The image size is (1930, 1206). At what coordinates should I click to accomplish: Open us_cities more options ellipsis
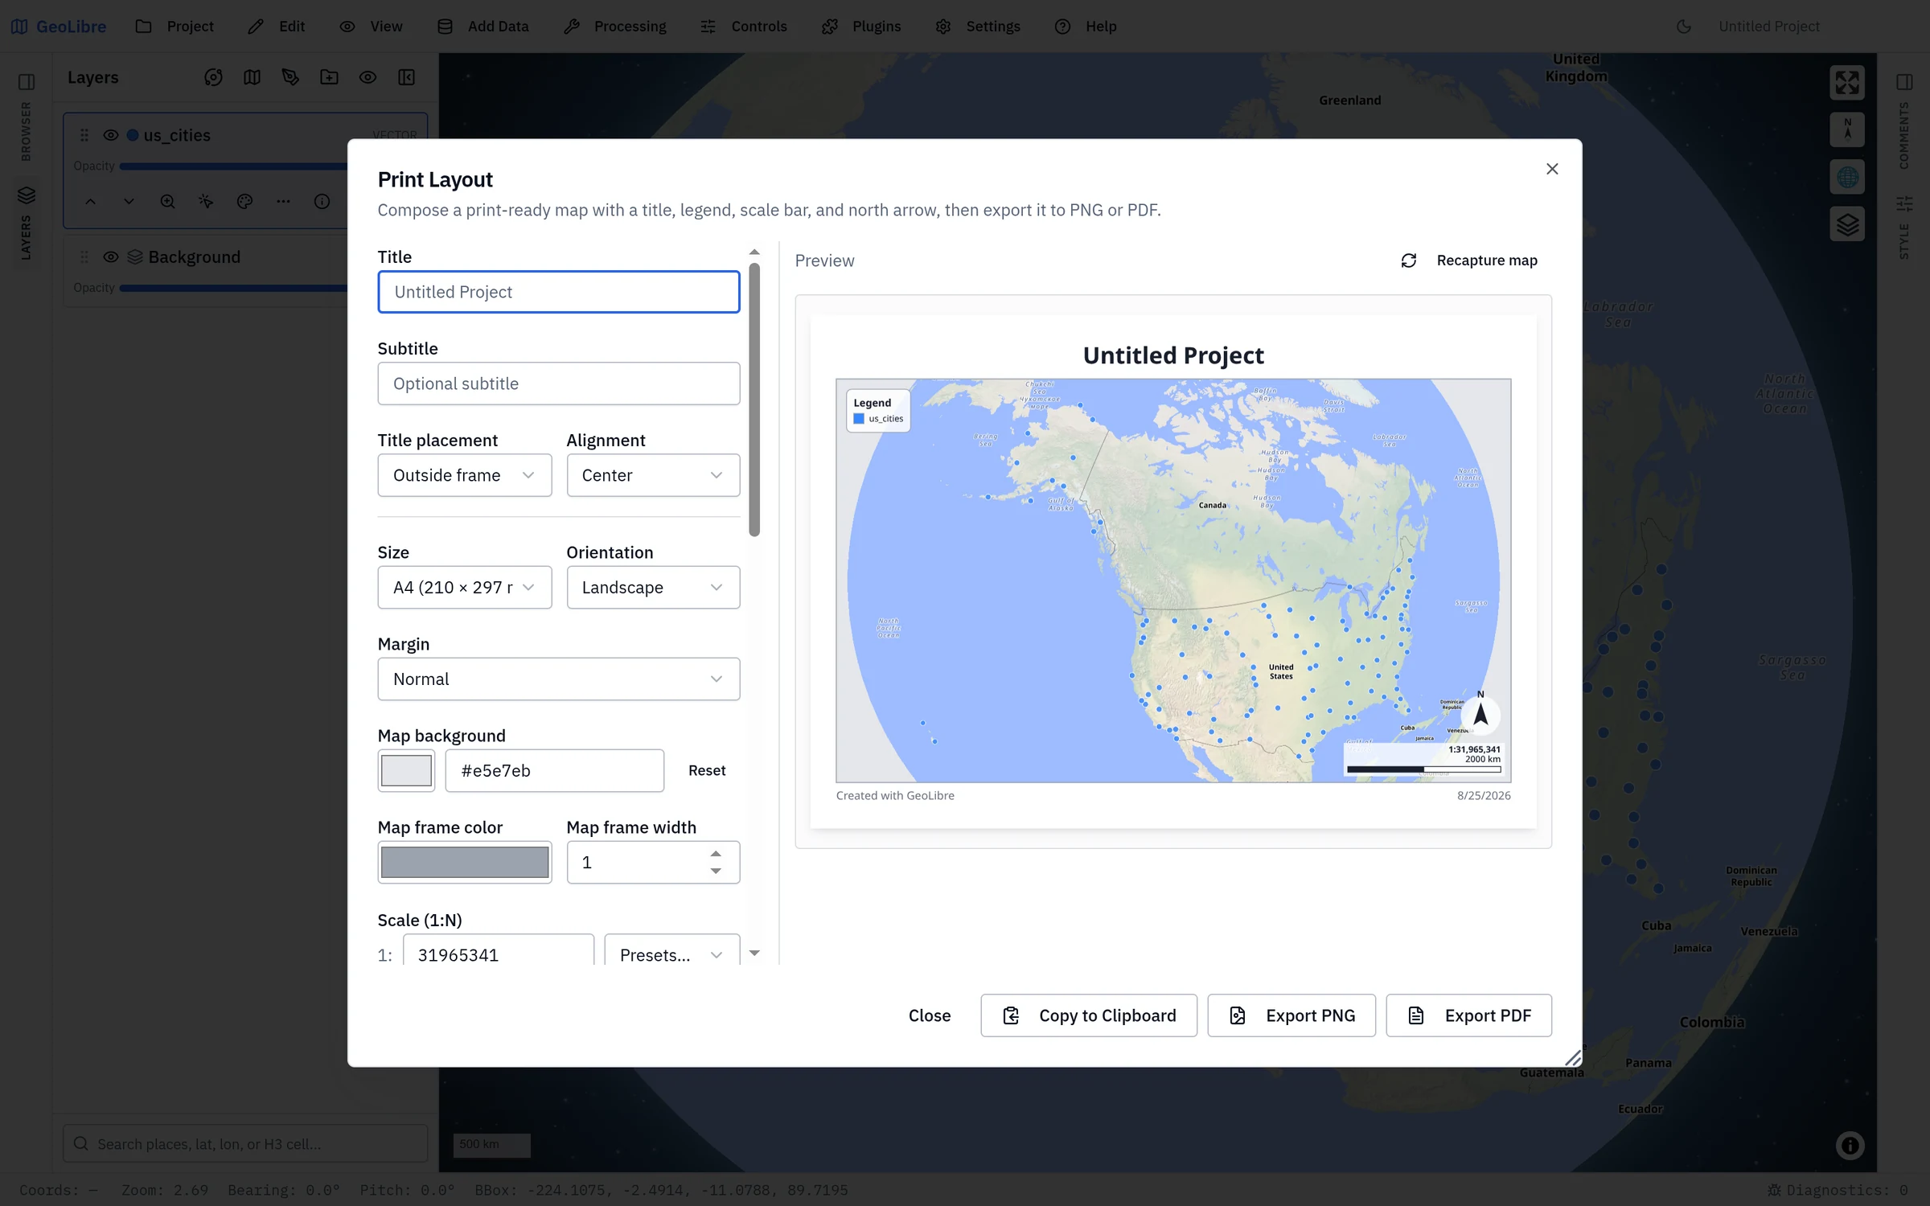[x=283, y=201]
